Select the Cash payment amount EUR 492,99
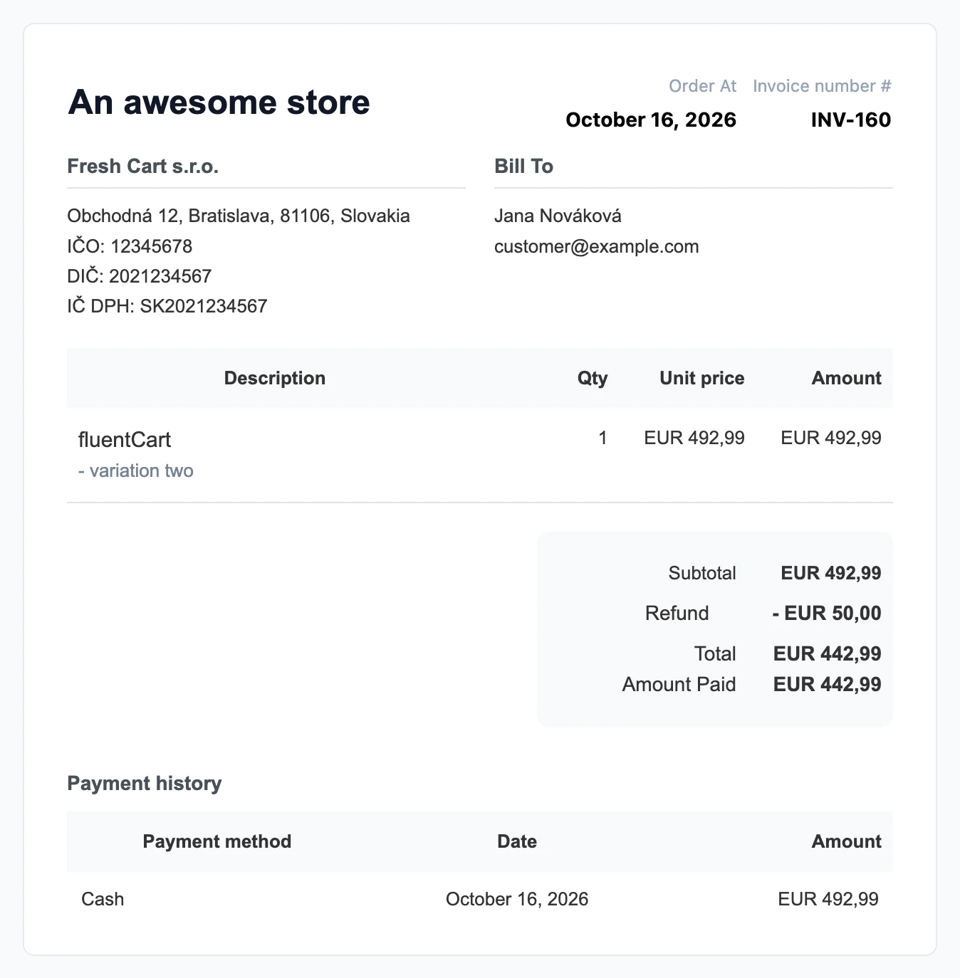 click(828, 899)
